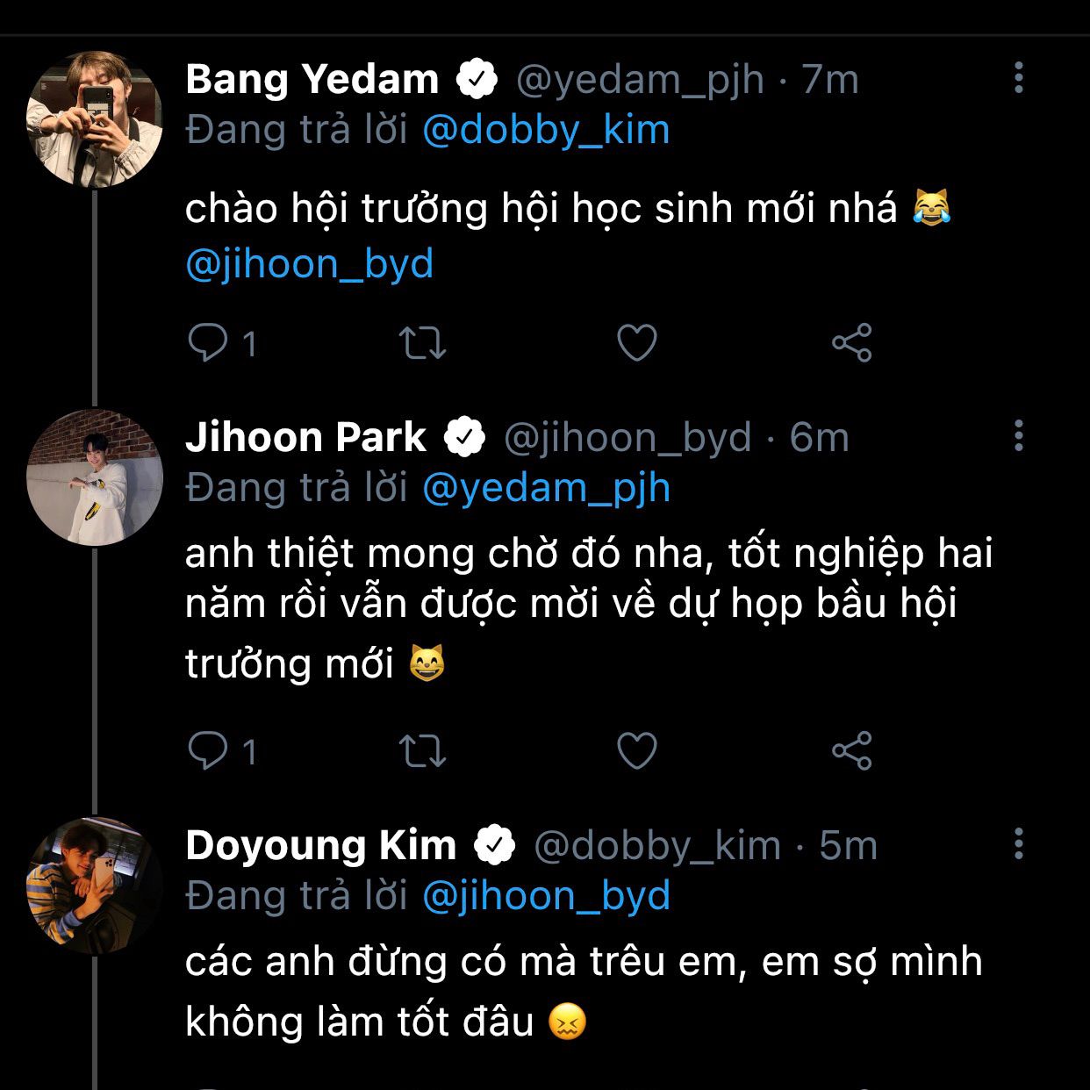Click the Bang Yedam display name
The height and width of the screenshot is (1090, 1090).
pos(312,79)
